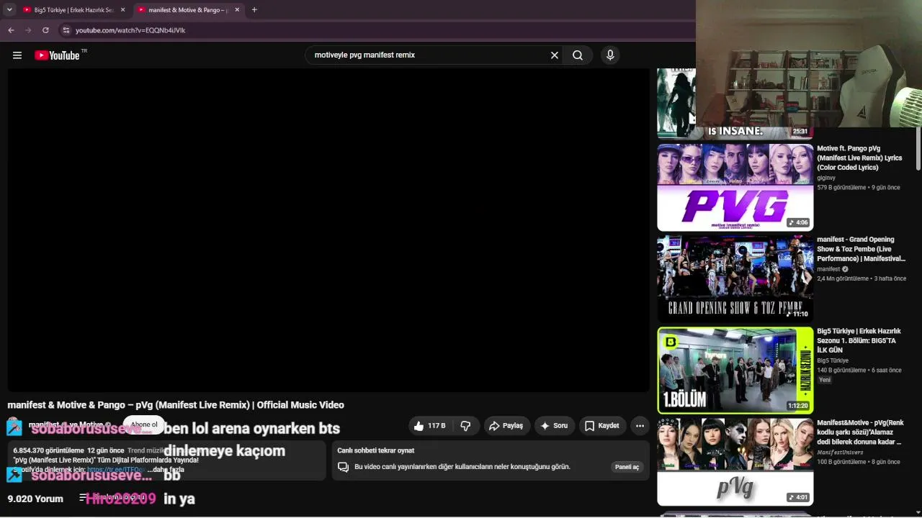Open the manifest channel avatar

click(14, 427)
